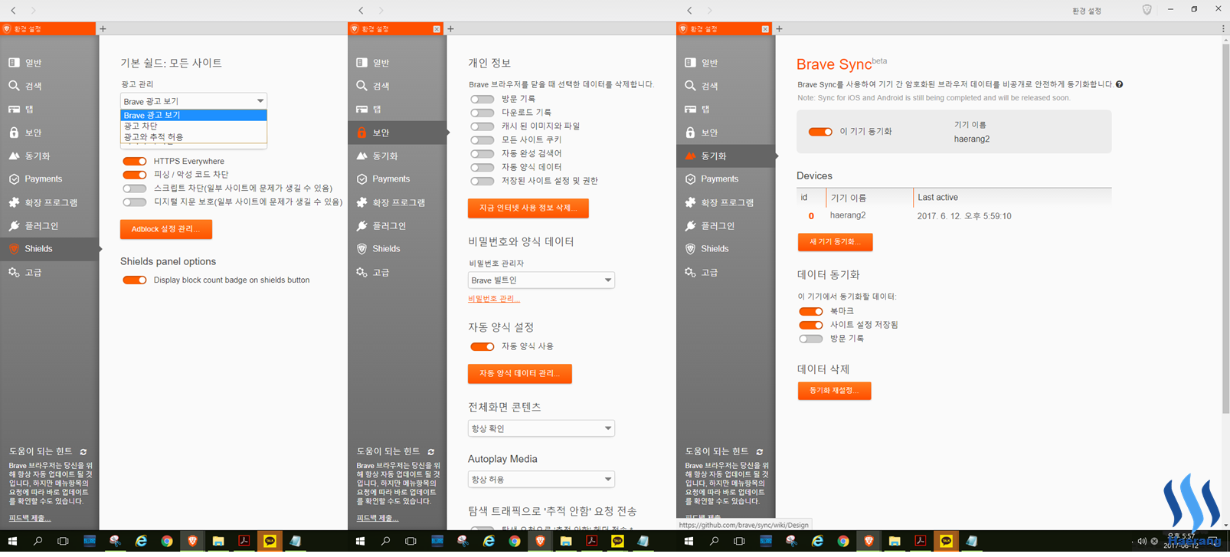Enable 모든 사이트 쿠키 switch
Viewport: 1230px width, 557px height.
pos(483,140)
